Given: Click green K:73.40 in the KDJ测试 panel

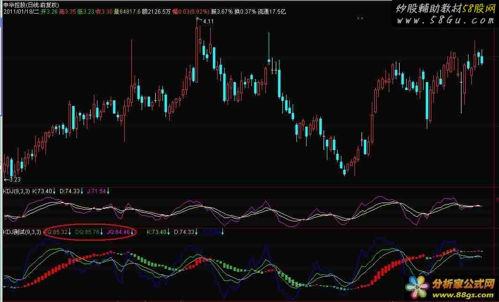Looking at the screenshot, I should coord(156,232).
